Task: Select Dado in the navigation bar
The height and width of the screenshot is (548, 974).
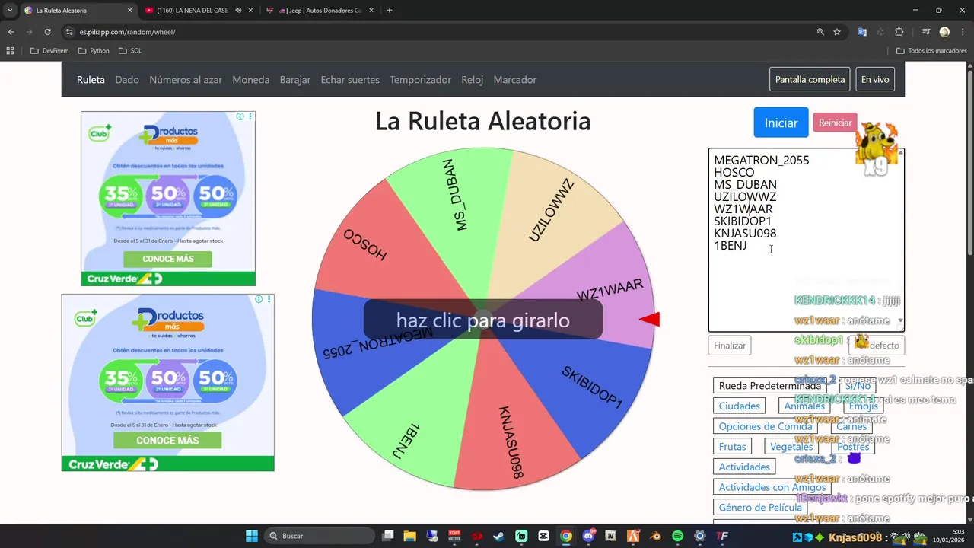Action: tap(127, 80)
